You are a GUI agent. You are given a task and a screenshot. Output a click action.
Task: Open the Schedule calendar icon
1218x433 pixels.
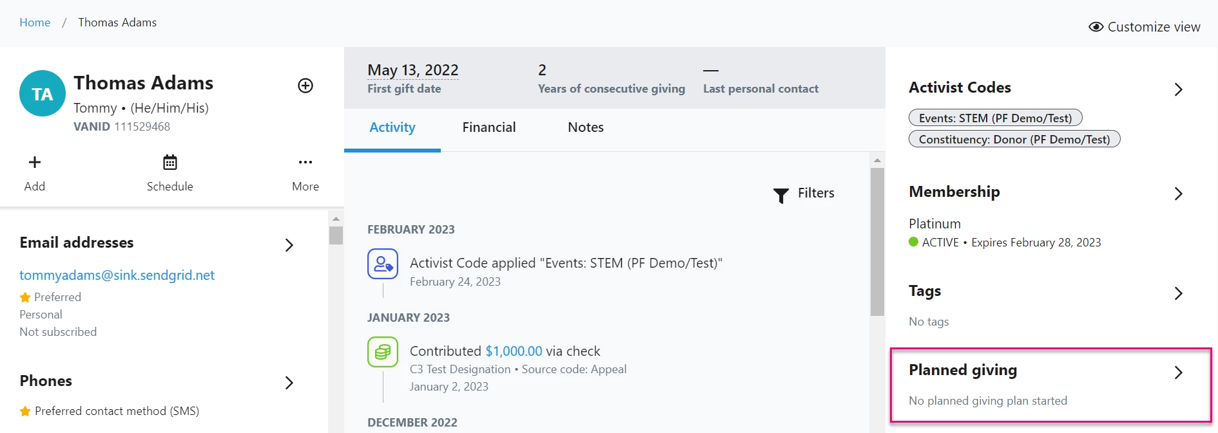pos(170,162)
